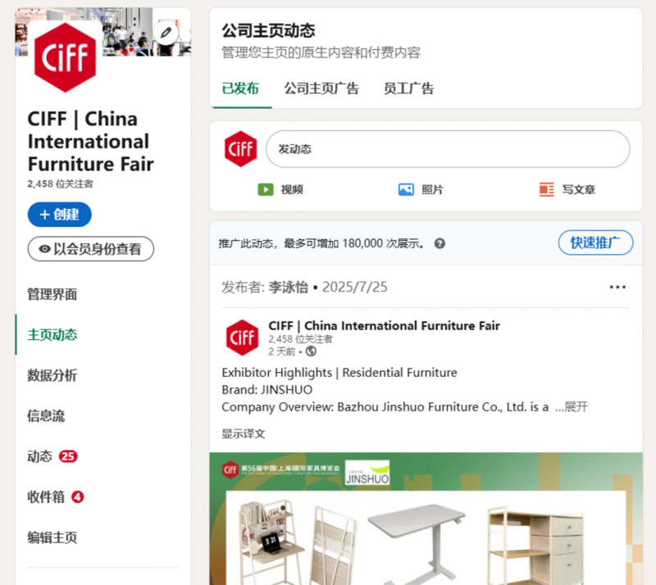Switch to 员工广告 tab
Viewport: 656px width, 585px height.
(x=408, y=88)
